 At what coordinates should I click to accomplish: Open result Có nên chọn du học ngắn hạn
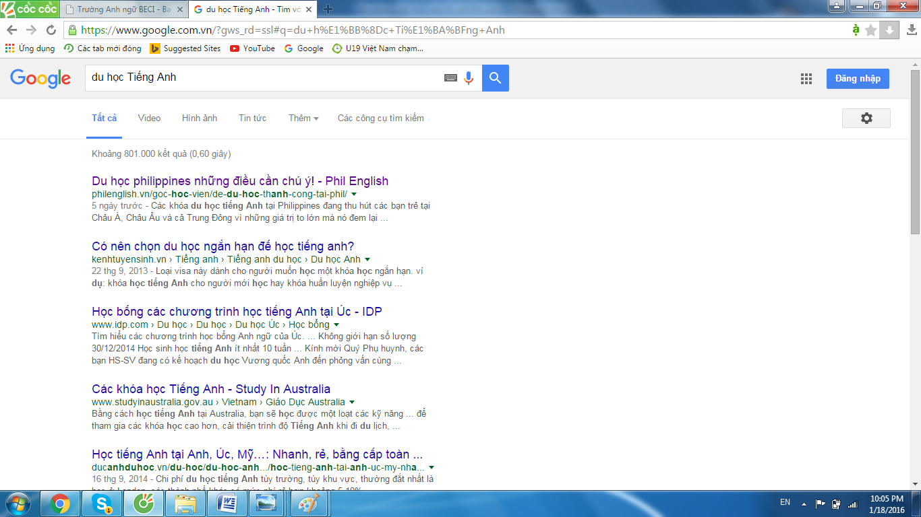point(222,246)
